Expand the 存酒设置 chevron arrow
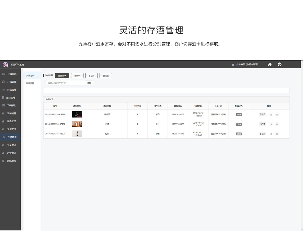The width and height of the screenshot is (303, 231). point(38,83)
